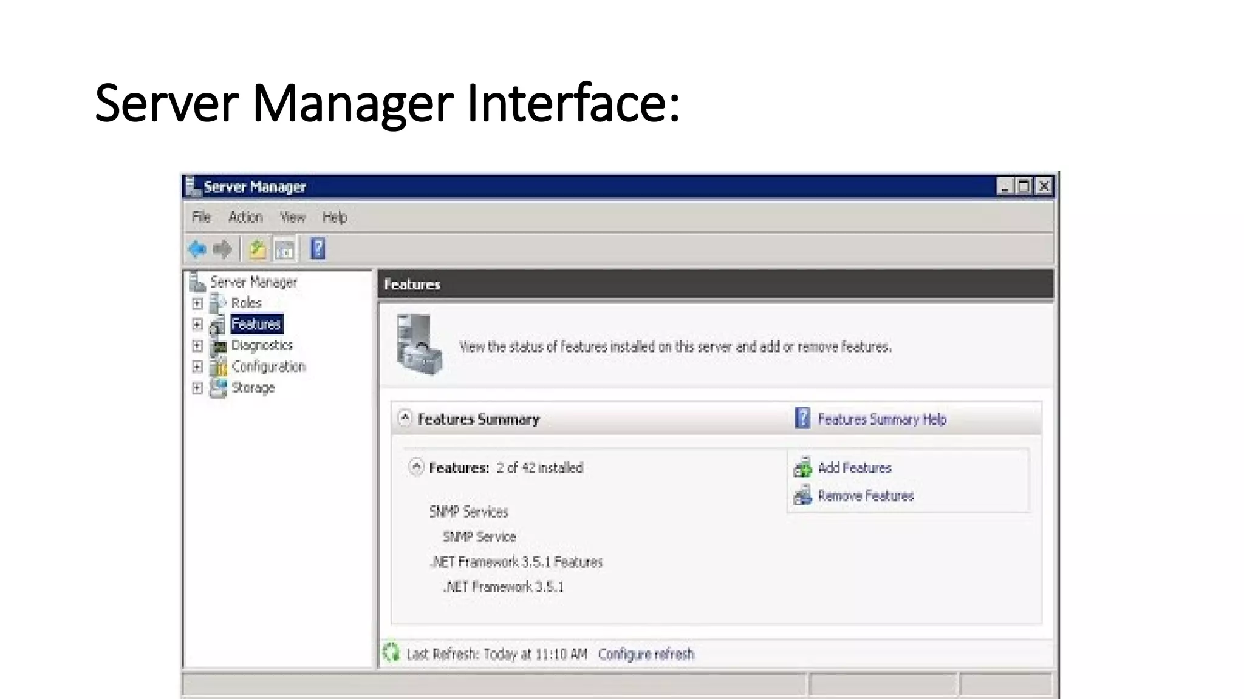Image resolution: width=1244 pixels, height=699 pixels.
Task: Click the Add Features link
Action: click(x=855, y=468)
